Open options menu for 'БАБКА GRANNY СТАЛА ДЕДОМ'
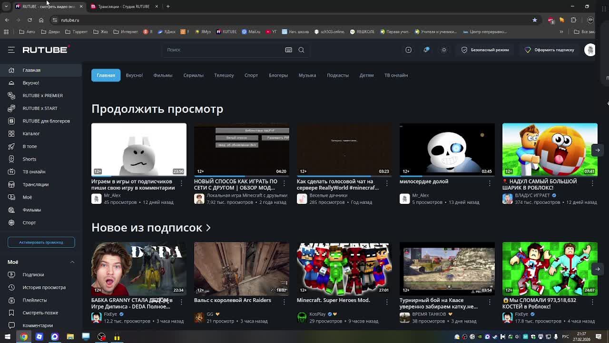Viewport: 609px width, 343px height. [181, 302]
